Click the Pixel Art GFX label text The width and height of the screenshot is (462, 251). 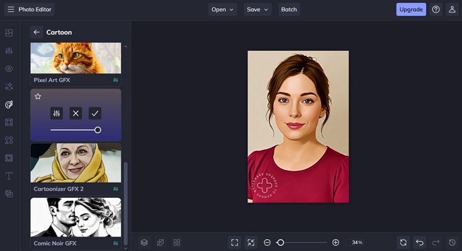52,80
